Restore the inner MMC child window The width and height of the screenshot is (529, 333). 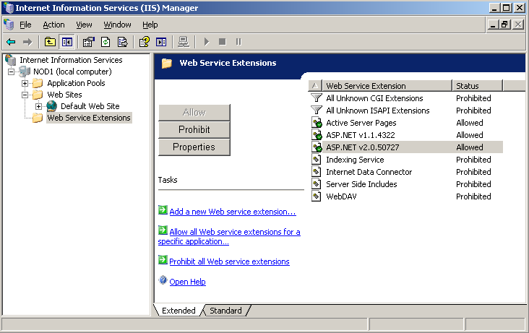[x=505, y=25]
